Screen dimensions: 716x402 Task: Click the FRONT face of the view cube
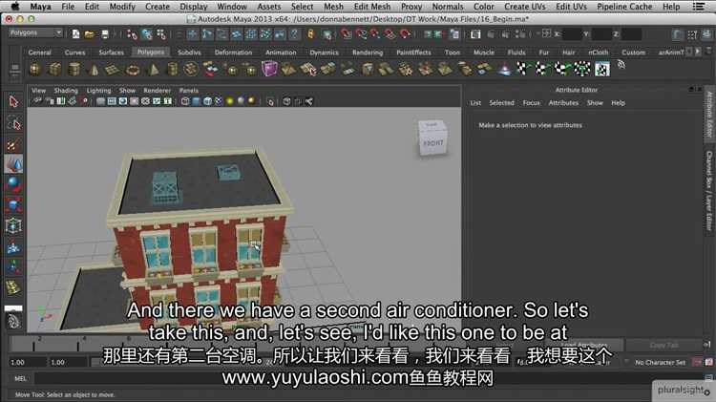pyautogui.click(x=432, y=143)
